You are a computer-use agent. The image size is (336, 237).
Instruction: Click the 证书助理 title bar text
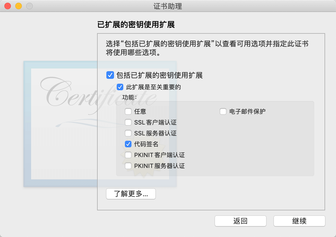[x=168, y=6]
